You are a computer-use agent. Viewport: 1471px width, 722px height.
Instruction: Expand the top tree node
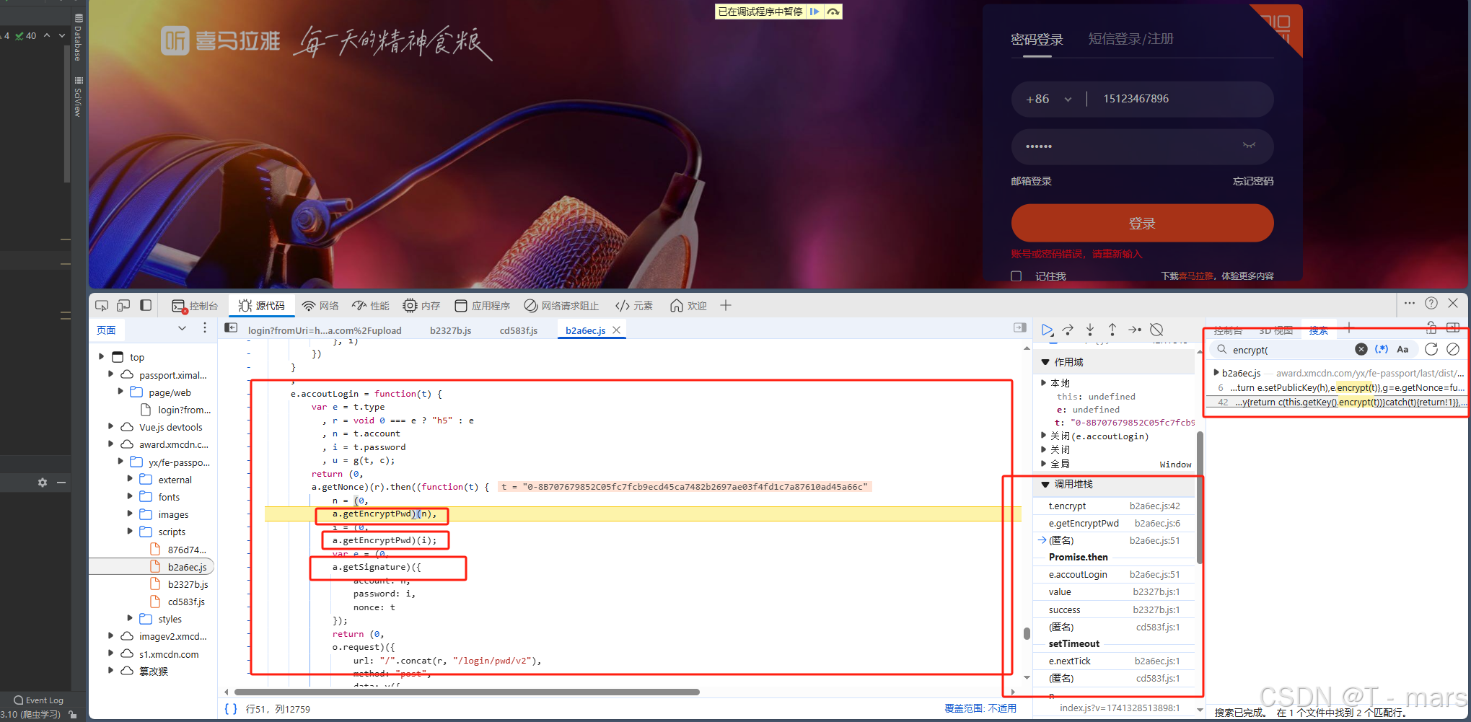point(101,356)
